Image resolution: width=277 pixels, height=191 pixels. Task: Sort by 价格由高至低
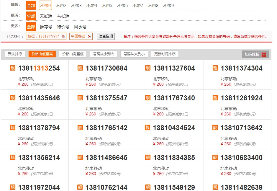pyautogui.click(x=73, y=54)
